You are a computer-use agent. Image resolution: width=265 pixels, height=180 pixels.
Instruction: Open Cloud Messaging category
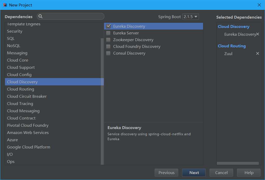[x=53, y=111]
